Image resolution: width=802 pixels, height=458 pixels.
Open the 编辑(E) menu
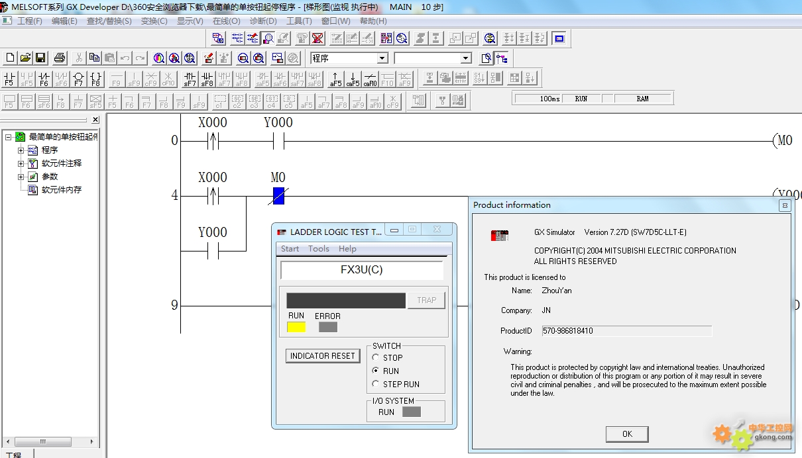(x=64, y=21)
